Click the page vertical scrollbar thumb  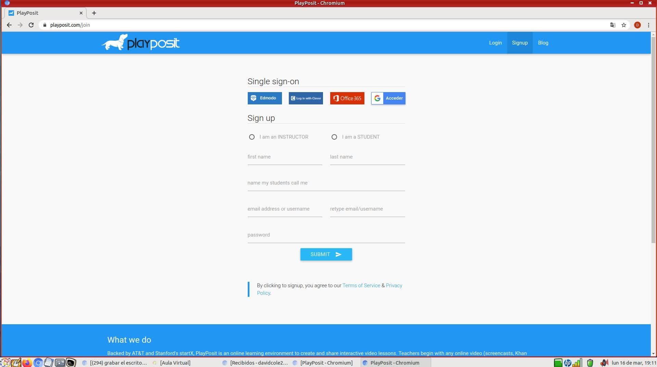[653, 140]
